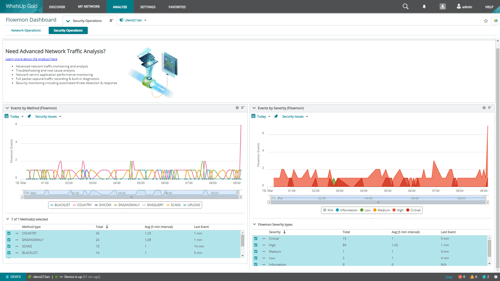The width and height of the screenshot is (500, 281).
Task: Click the download icon in header
Action: point(443,7)
